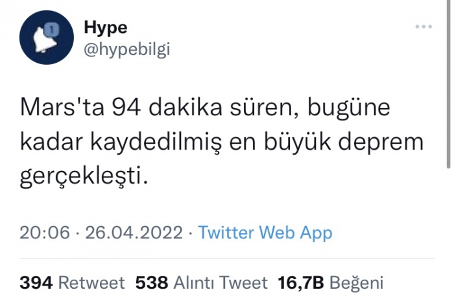Open the Alıntı Tweet quotes list

coord(221,282)
